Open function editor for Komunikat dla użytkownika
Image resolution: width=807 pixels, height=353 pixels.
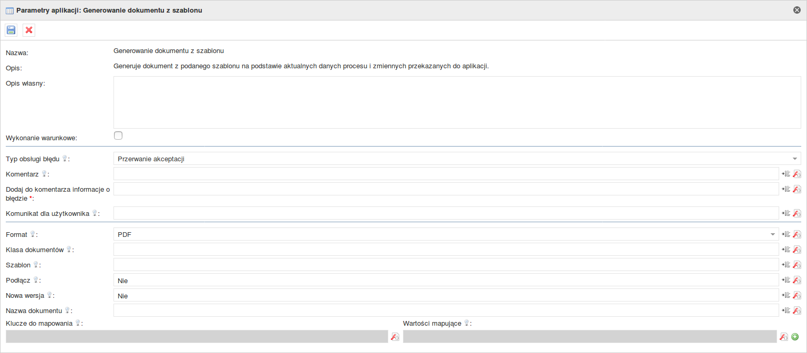(x=796, y=213)
